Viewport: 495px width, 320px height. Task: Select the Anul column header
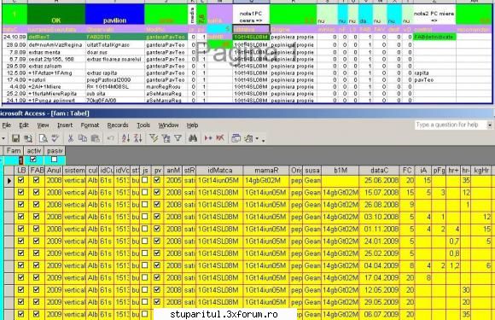(x=54, y=171)
